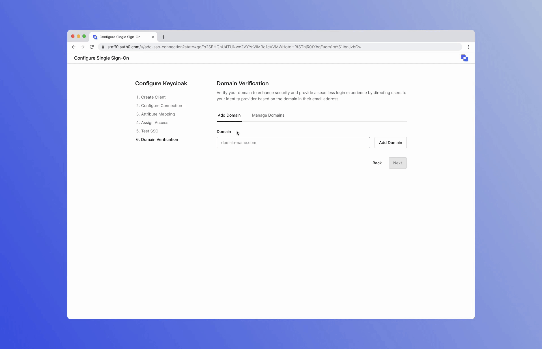
Task: Open step 2 Configure Connection
Action: tap(159, 106)
